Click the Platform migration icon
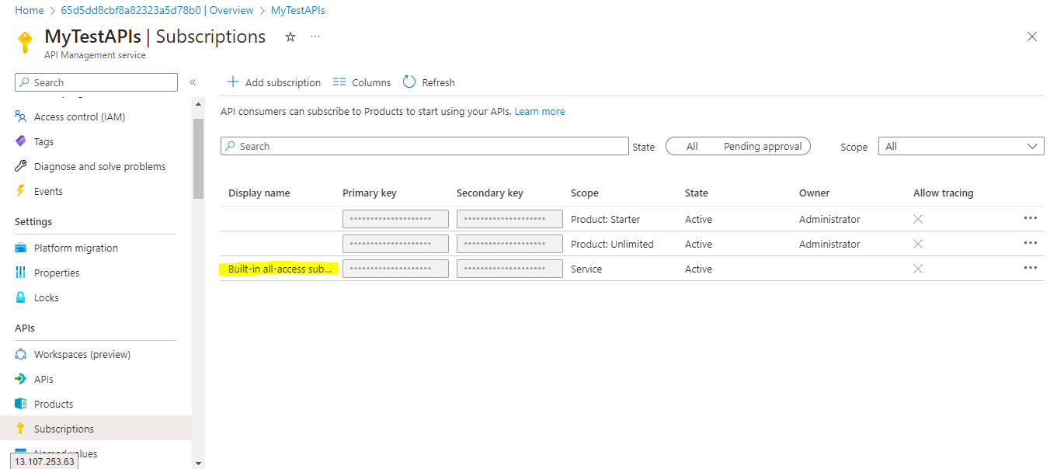 coord(21,248)
